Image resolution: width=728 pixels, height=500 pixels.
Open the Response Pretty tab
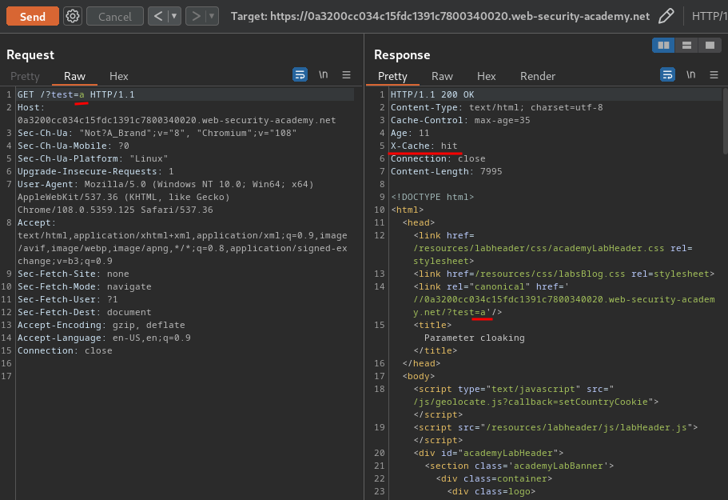click(392, 76)
